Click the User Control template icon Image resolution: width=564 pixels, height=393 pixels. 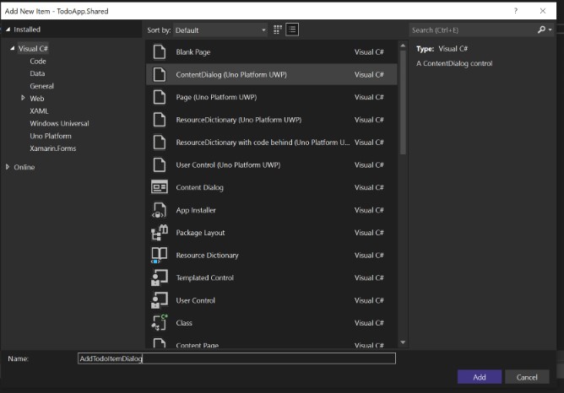pos(160,300)
